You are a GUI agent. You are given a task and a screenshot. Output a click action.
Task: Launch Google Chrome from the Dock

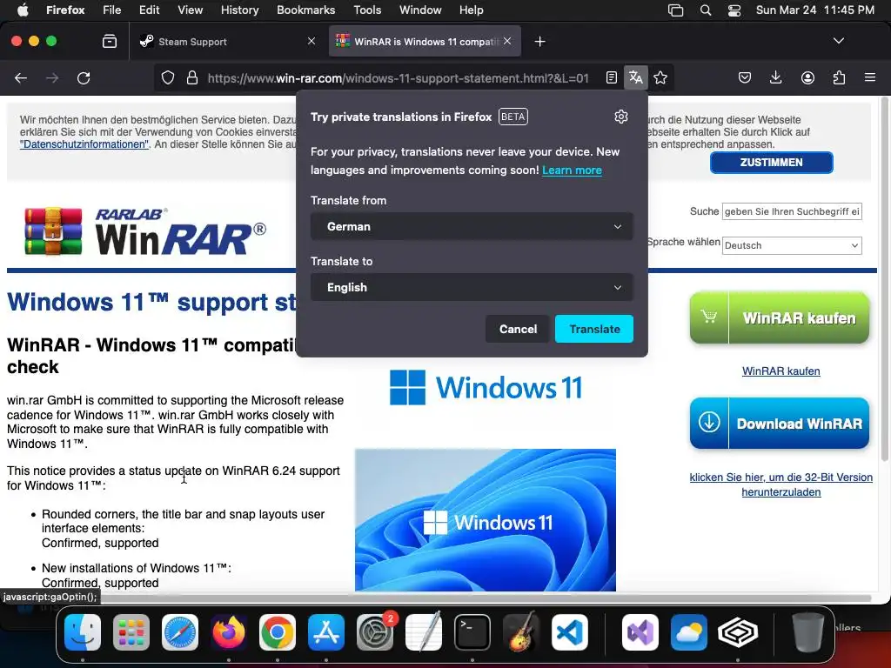point(278,632)
